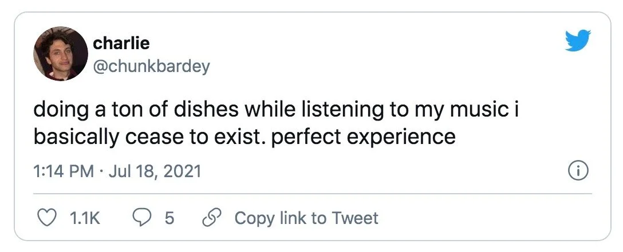Click the chain link icon
The image size is (623, 252).
tap(213, 218)
